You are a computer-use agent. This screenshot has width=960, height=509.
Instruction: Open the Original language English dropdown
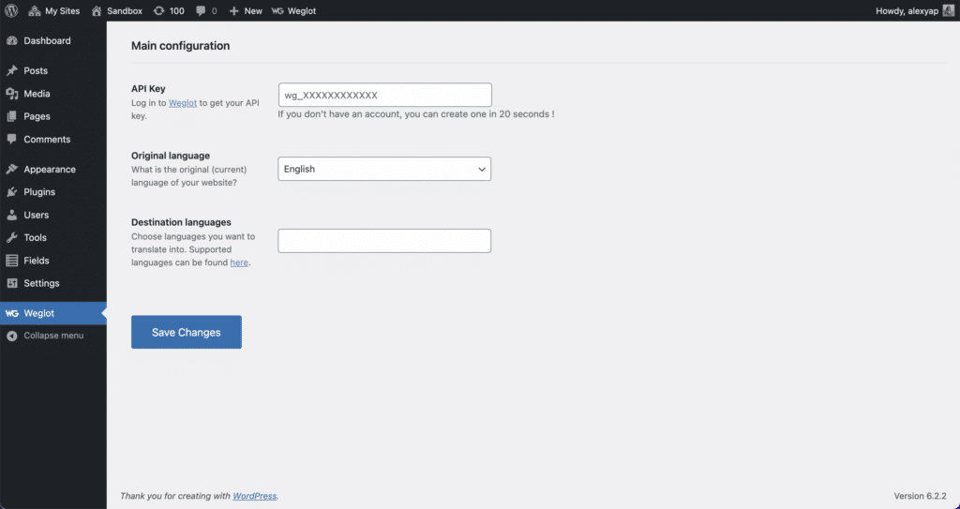pyautogui.click(x=384, y=169)
